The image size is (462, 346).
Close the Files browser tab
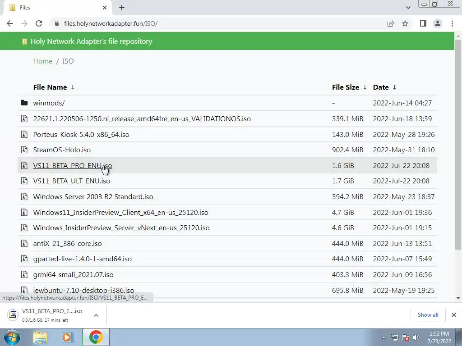click(x=105, y=8)
